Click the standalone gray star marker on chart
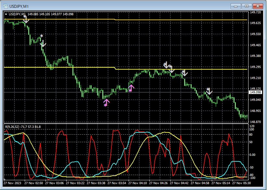The height and width of the screenshot is (190, 267). [41, 35]
